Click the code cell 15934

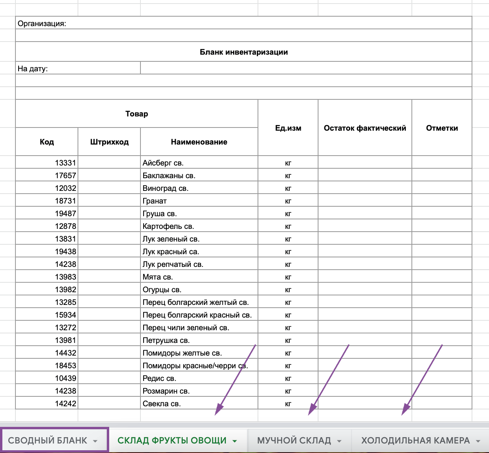click(x=47, y=315)
